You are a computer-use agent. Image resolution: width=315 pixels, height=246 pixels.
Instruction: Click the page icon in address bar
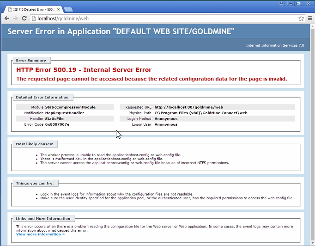(x=34, y=18)
